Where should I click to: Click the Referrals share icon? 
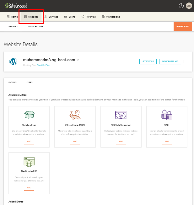(x=83, y=17)
